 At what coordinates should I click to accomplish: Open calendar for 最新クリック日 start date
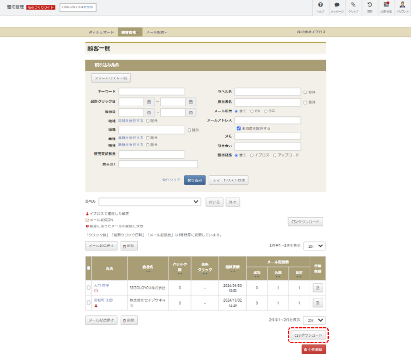point(149,102)
